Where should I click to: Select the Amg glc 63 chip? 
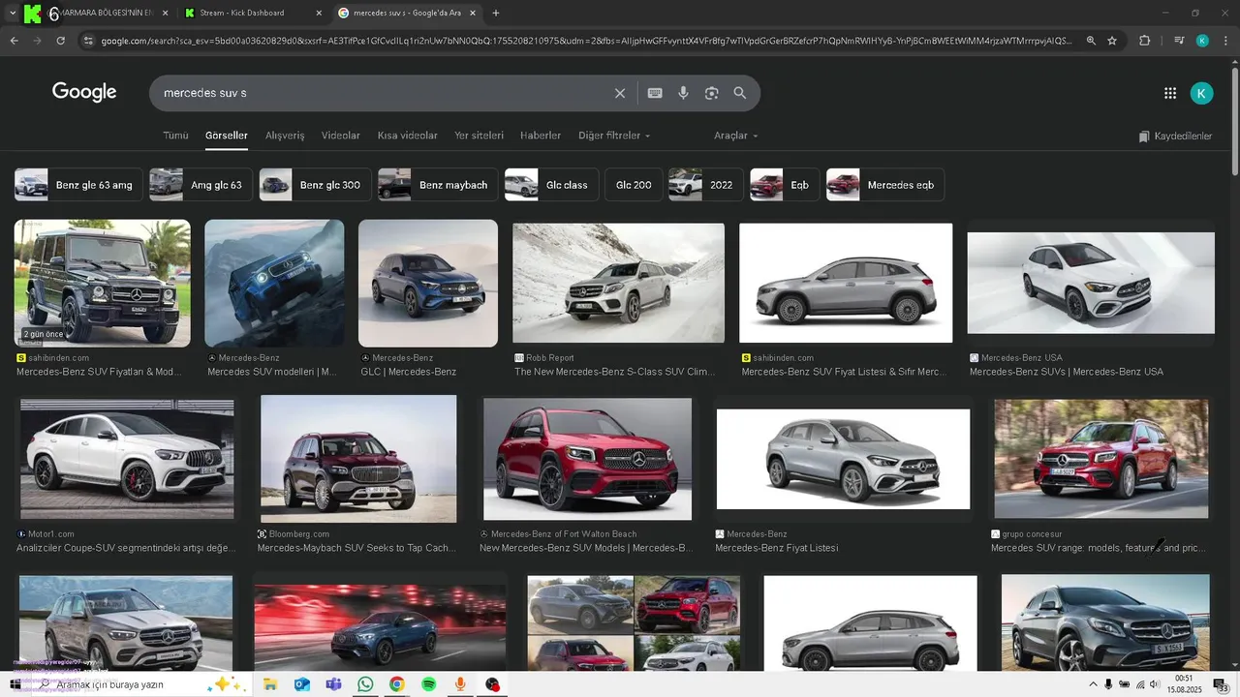(x=201, y=185)
